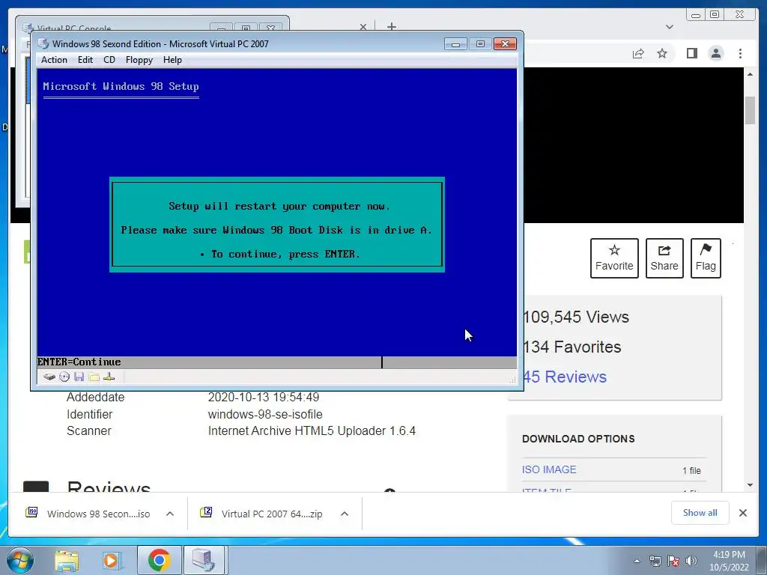Click the ISO IMAGE download link
767x575 pixels.
[x=549, y=469]
